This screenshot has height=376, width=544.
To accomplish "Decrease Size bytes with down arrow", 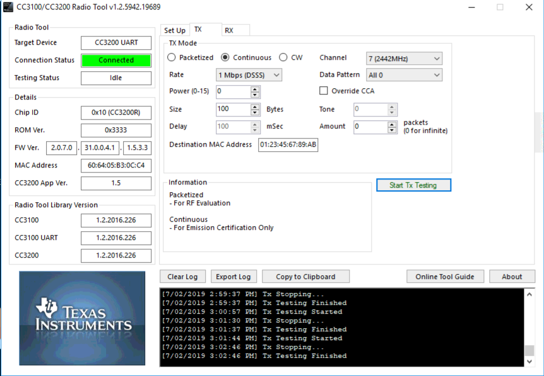I will point(255,113).
